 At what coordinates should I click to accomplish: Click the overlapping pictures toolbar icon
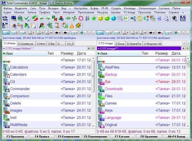pos(153,18)
